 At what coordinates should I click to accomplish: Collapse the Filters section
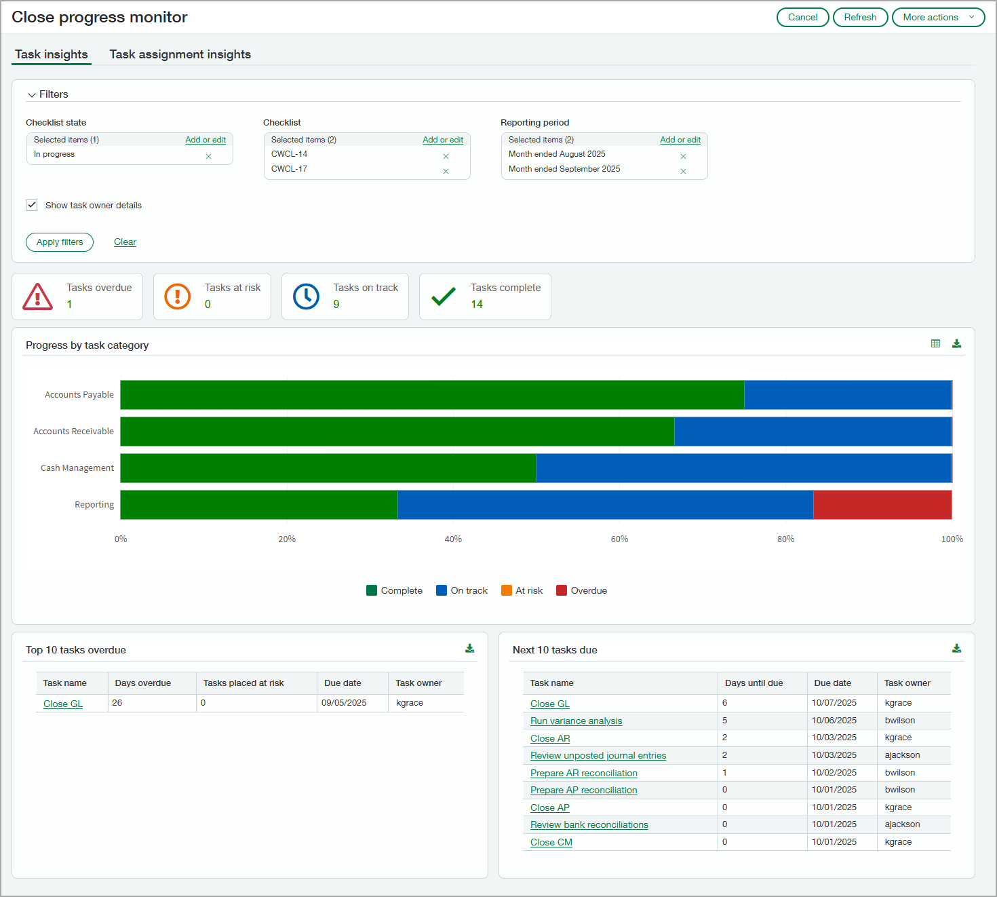(x=32, y=94)
